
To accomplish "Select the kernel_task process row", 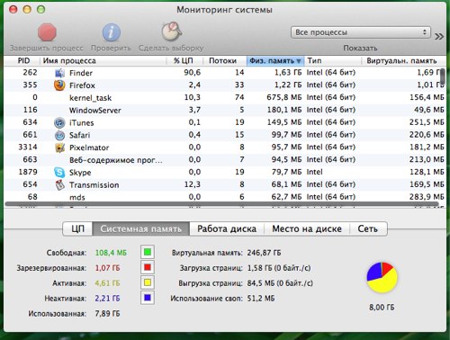I will coord(225,98).
